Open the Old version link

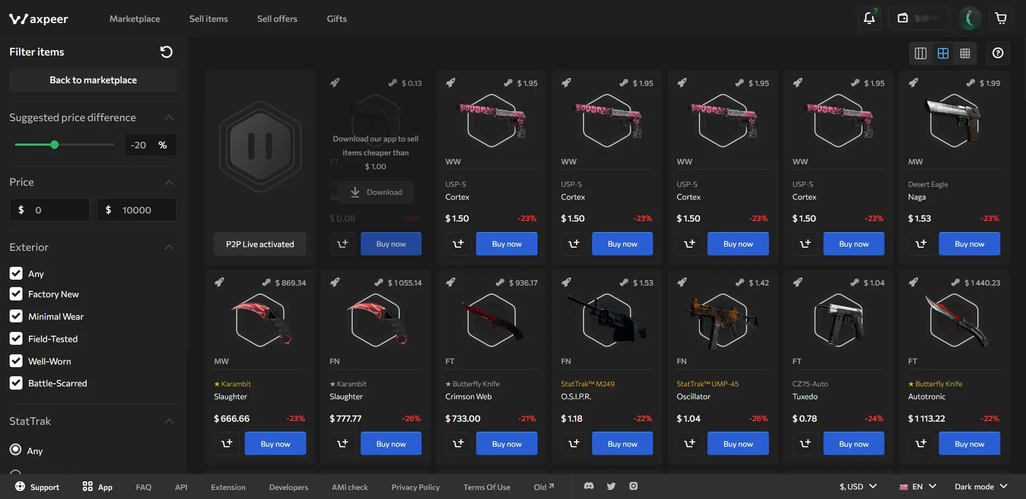[544, 487]
